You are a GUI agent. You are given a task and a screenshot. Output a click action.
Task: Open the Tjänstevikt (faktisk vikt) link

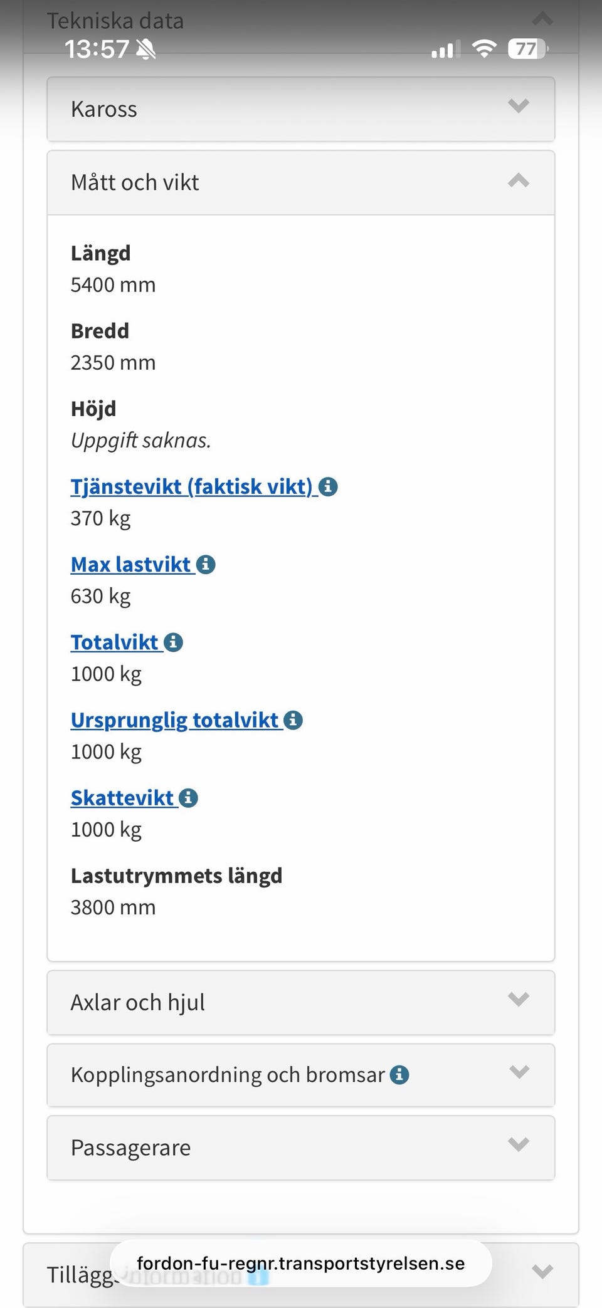tap(191, 486)
